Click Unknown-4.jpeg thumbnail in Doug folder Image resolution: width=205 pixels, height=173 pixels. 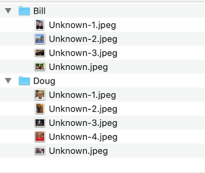40,136
